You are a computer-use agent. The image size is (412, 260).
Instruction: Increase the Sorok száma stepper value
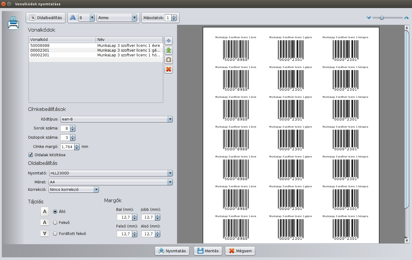(73, 127)
